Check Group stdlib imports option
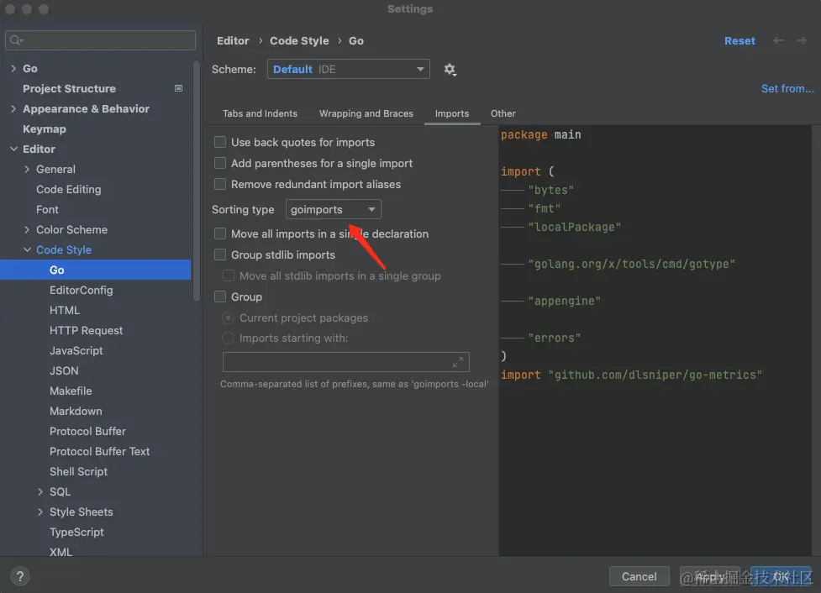This screenshot has height=593, width=821. tap(220, 255)
